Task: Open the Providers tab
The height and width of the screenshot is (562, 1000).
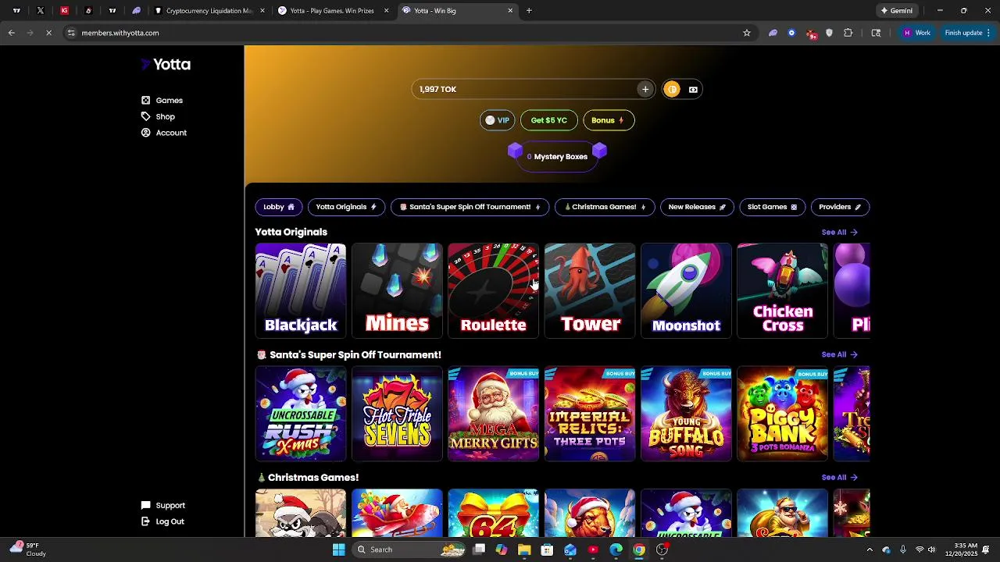Action: tap(840, 207)
